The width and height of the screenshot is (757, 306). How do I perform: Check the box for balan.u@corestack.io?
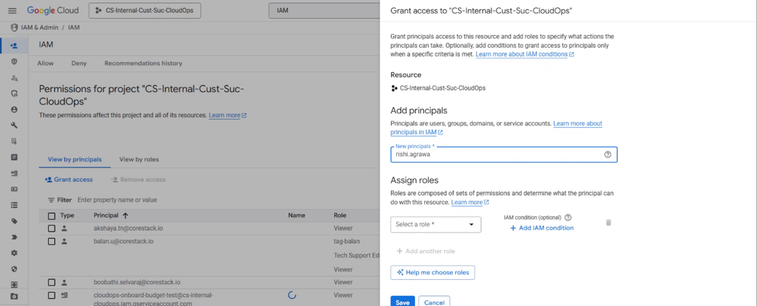pyautogui.click(x=52, y=241)
